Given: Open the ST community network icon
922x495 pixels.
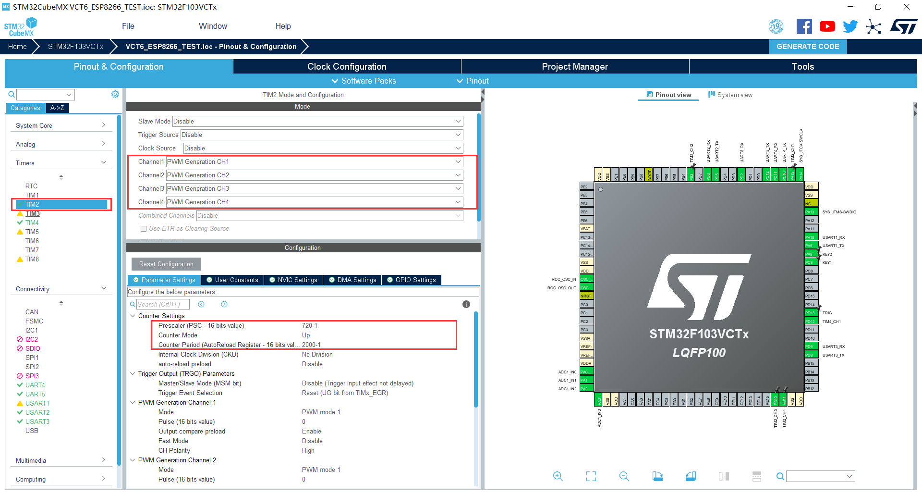Looking at the screenshot, I should (873, 26).
